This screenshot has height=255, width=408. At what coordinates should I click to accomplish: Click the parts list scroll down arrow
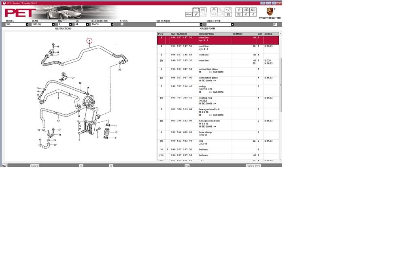click(x=280, y=159)
